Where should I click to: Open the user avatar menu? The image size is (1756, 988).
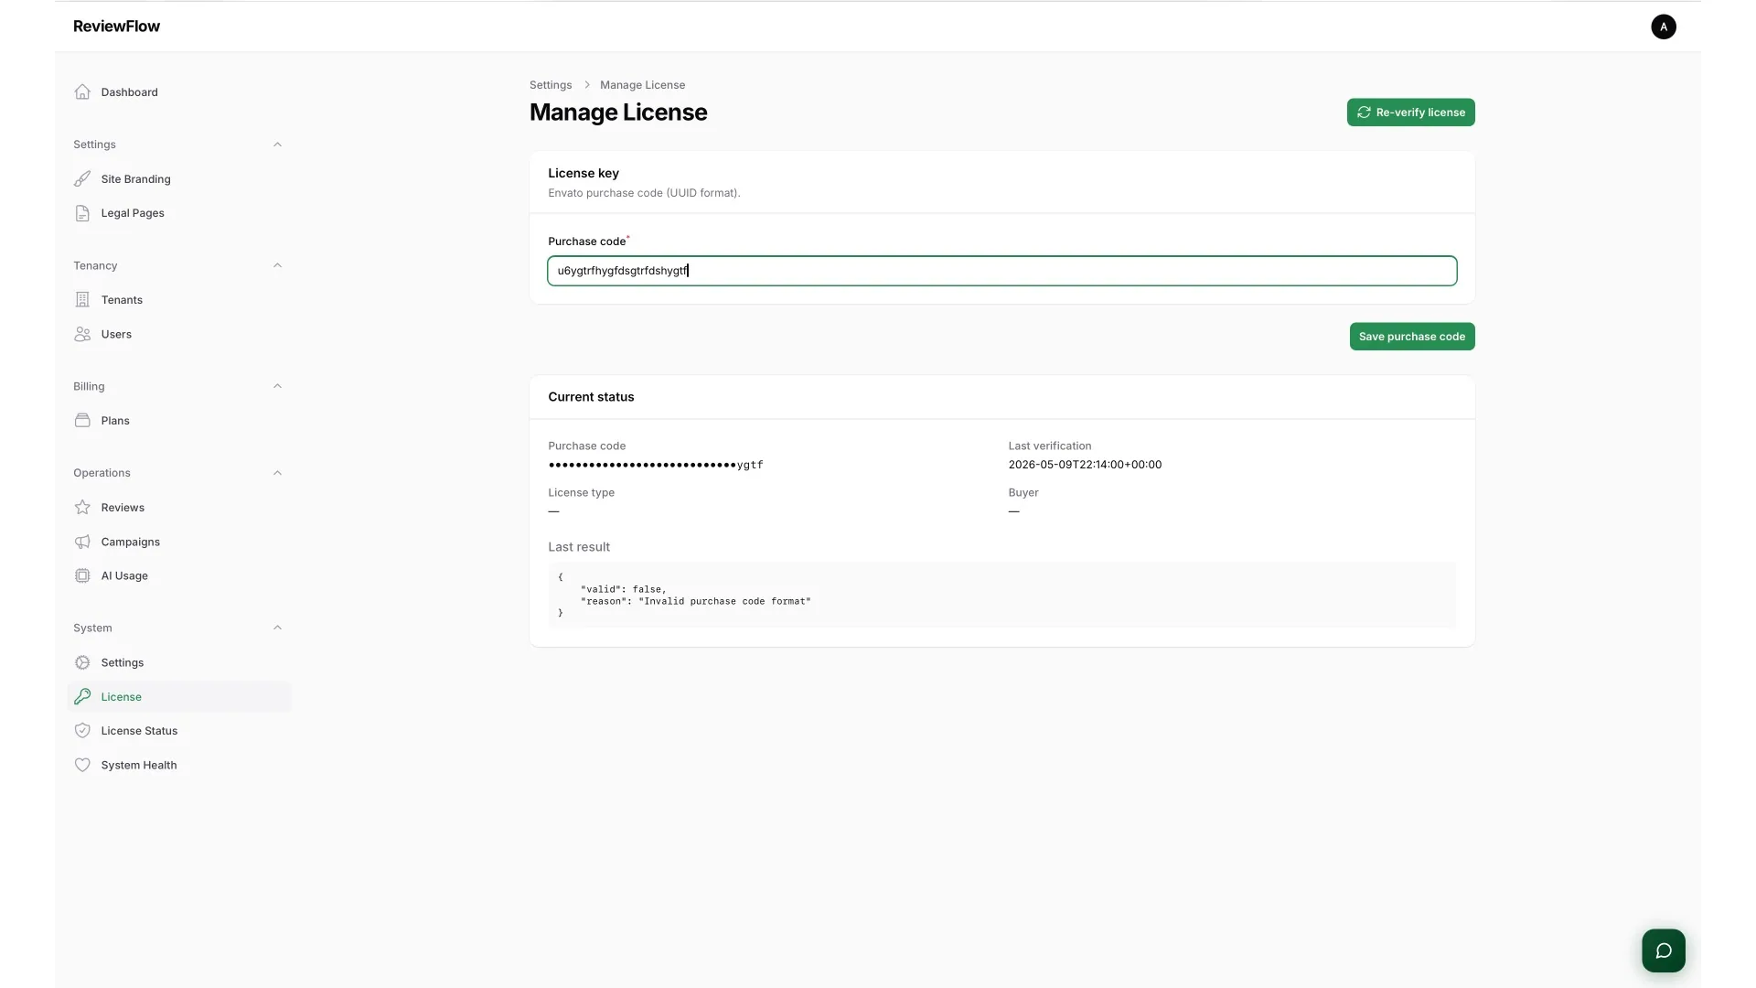(x=1663, y=27)
